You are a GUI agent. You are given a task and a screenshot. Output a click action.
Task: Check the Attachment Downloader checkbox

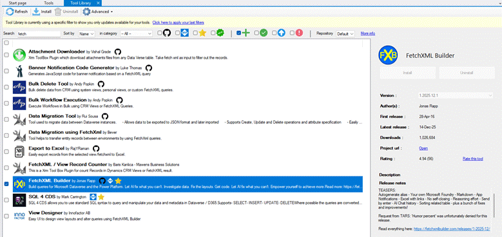(6, 55)
